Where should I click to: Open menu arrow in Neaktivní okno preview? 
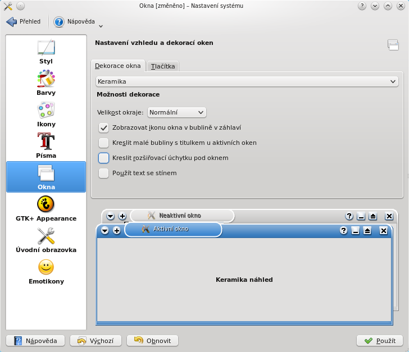coord(110,216)
